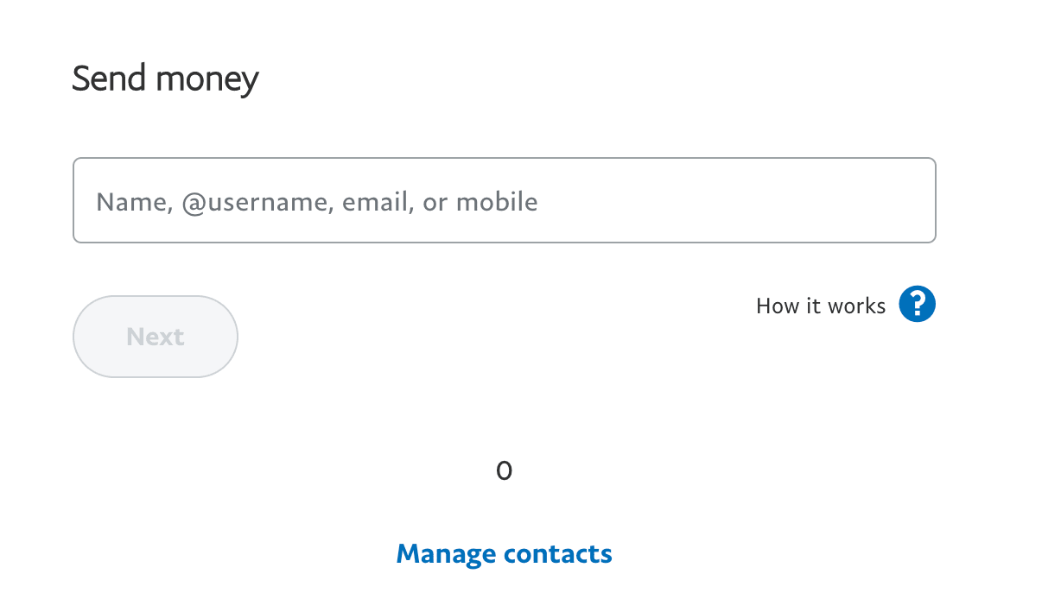The width and height of the screenshot is (1061, 599).
Task: Click the recipient search input field
Action: click(504, 200)
